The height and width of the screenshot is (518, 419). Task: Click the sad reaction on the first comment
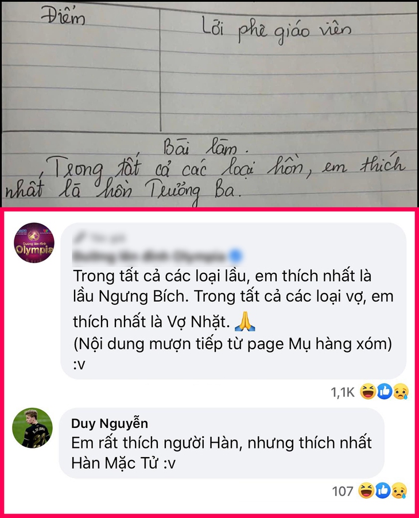click(x=401, y=392)
